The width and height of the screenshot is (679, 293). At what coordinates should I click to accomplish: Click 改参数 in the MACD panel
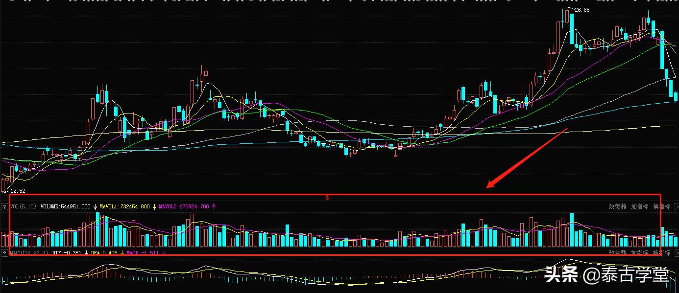click(617, 253)
